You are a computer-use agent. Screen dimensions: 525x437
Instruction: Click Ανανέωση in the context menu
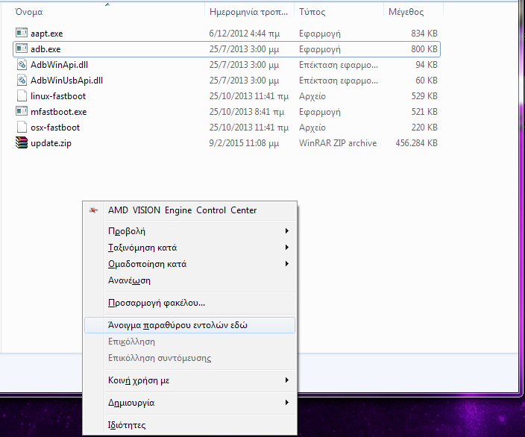pos(130,280)
